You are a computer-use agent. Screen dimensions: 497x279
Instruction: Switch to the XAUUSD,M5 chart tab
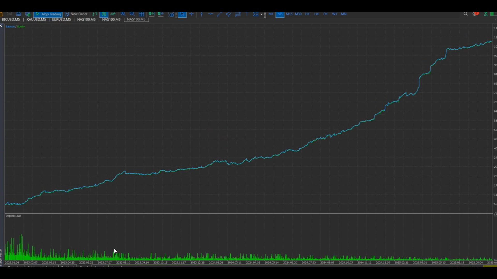36,19
